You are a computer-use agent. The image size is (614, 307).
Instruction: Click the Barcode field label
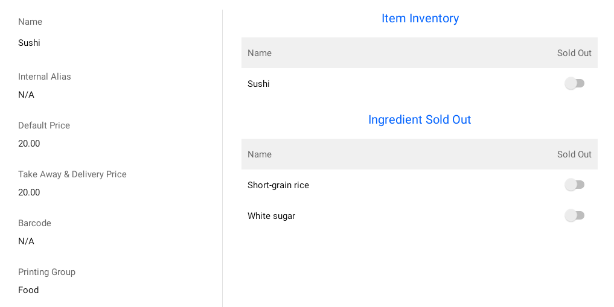click(x=34, y=223)
